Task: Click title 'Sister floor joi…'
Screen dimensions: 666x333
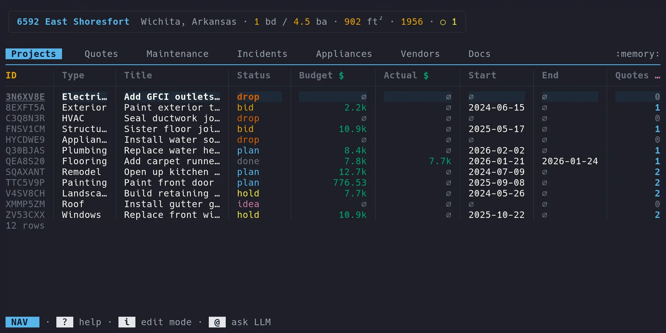Action: 172,129
